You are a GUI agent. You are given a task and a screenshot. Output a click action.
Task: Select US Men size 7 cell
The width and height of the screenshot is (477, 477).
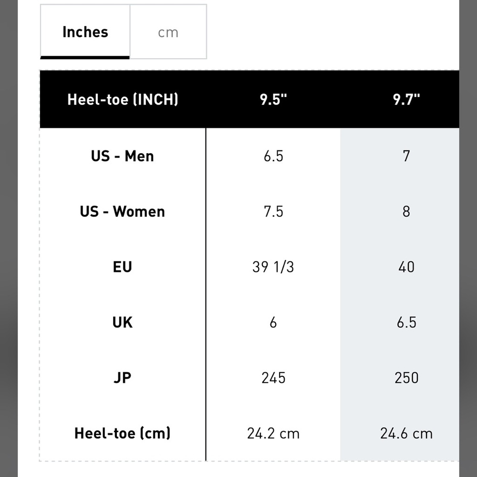pyautogui.click(x=406, y=156)
